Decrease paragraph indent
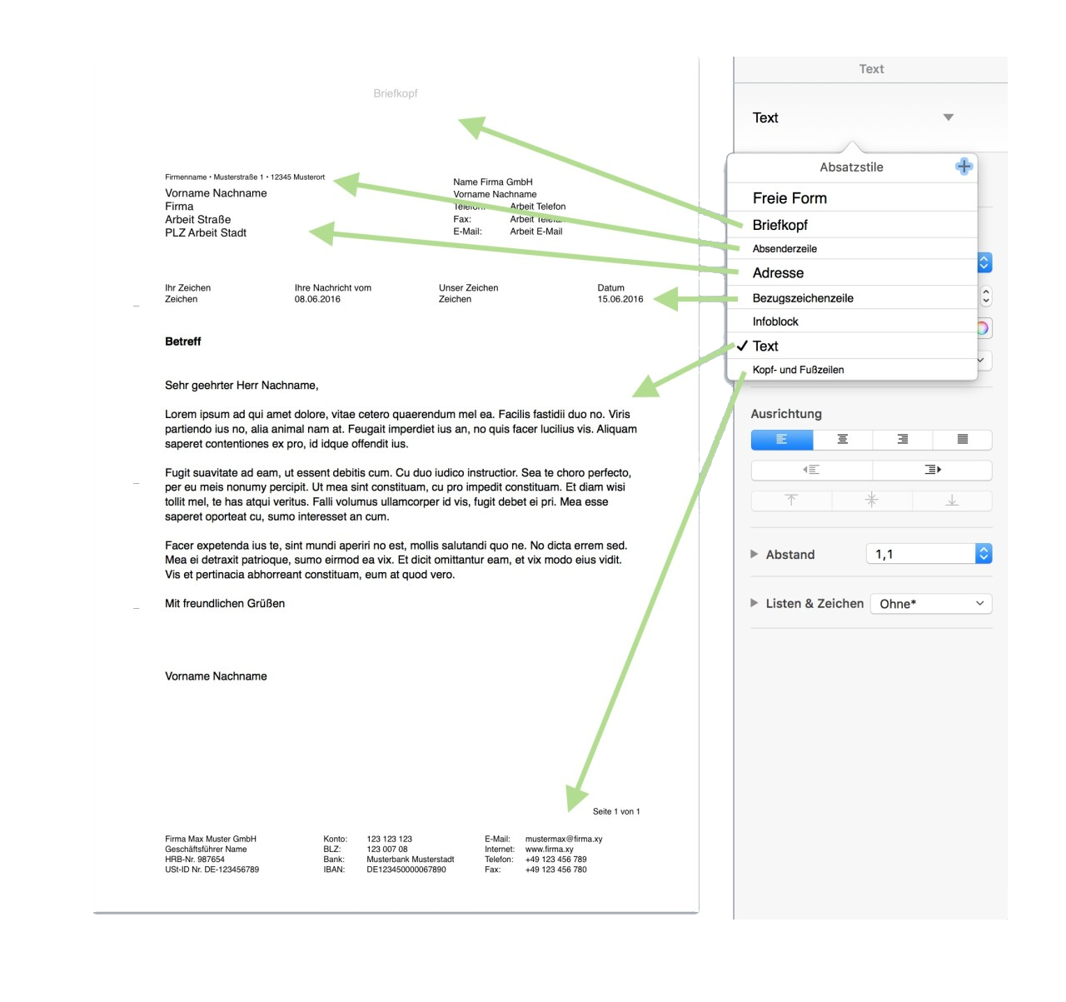1066x1002 pixels. pos(811,471)
